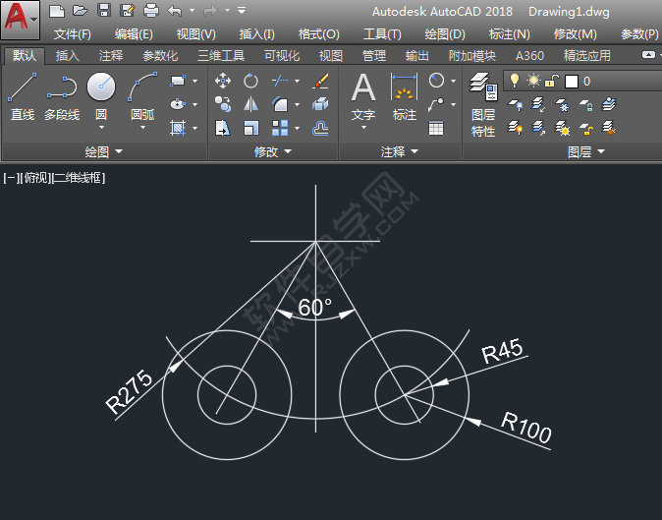Toggle layer on/off lightbulb icon
662x520 pixels.
click(514, 81)
